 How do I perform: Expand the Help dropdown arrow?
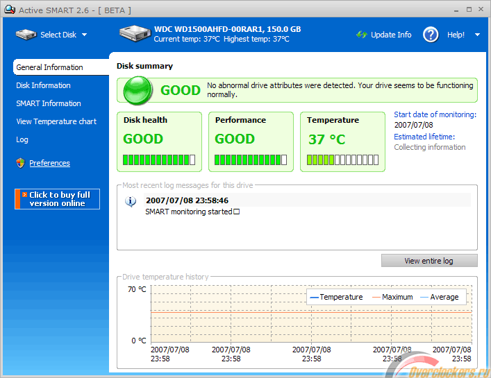[477, 35]
